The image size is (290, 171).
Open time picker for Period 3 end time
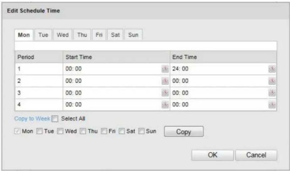point(272,93)
